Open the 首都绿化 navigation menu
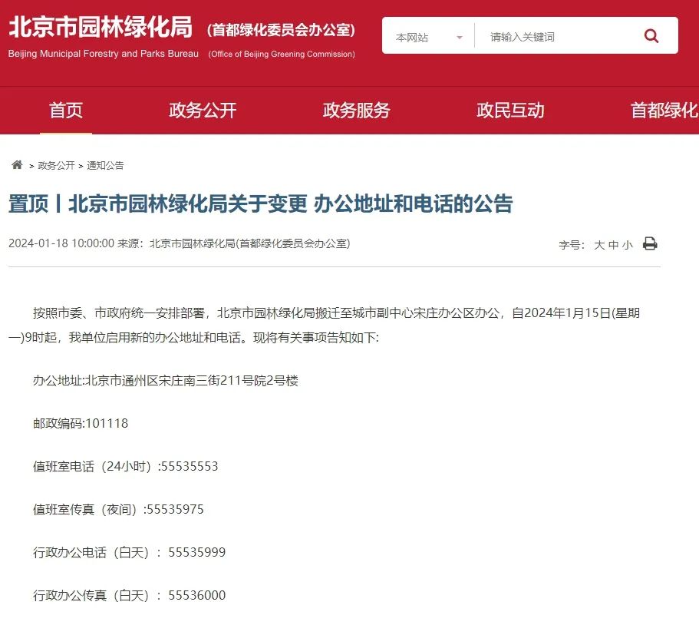Viewport: 699px width, 625px height. point(664,111)
